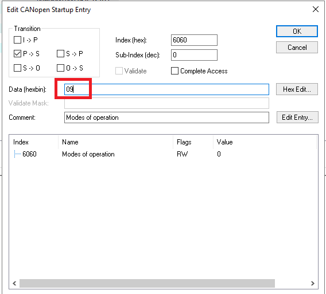Click into the Index (hex) field
This screenshot has width=326, height=294.
194,40
